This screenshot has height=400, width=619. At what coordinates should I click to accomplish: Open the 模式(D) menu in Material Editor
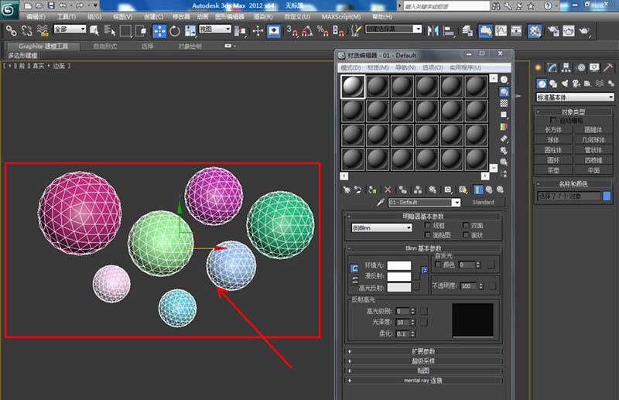[351, 68]
